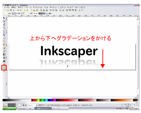Click the zoom percentage stepper arrows

[x=137, y=105]
